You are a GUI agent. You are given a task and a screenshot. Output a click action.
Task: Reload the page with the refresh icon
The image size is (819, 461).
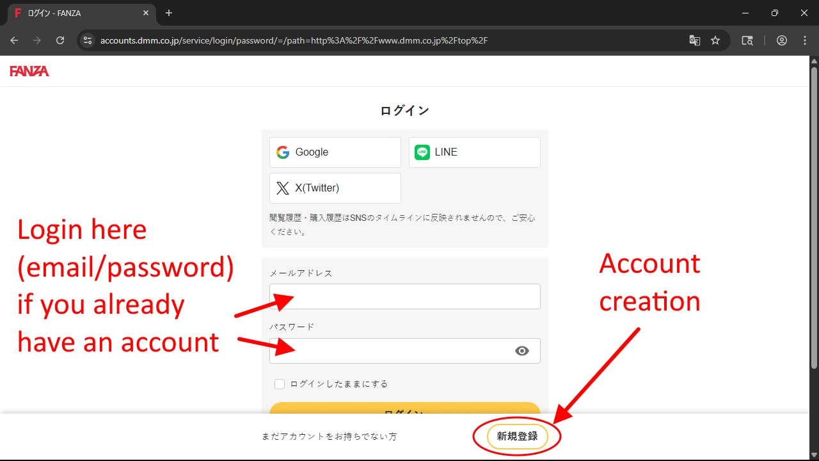click(x=60, y=40)
